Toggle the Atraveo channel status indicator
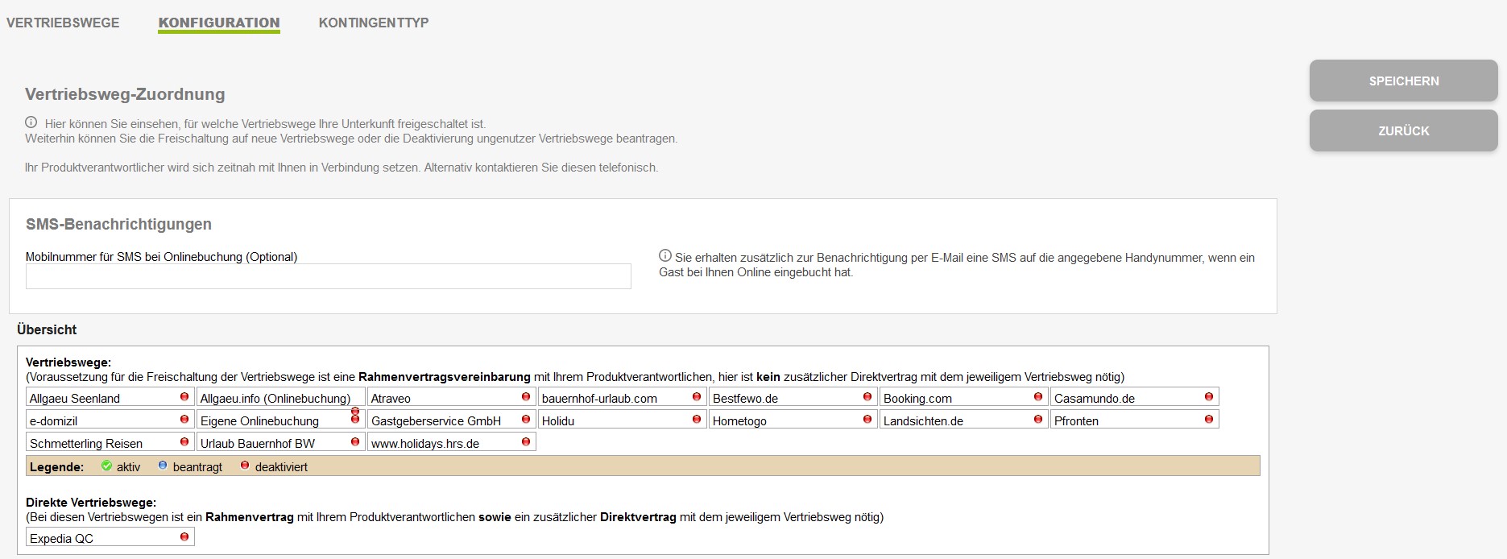 click(526, 397)
